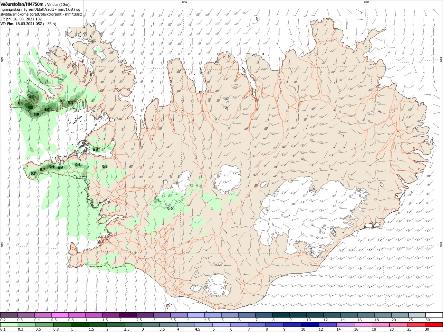Select the initial-time line IT: þri. 16. 03. 2021 18Z
The image size is (443, 332).
(21, 19)
